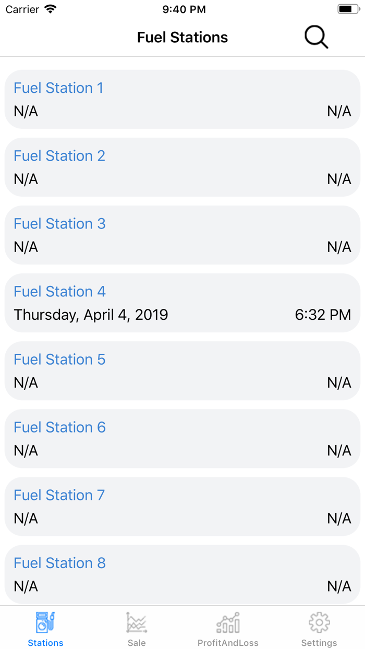Viewport: 365px width, 649px height.
Task: Switch to the ProfitAndLoss tab label
Action: [228, 643]
